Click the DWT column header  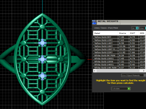pyautogui.click(x=134, y=33)
